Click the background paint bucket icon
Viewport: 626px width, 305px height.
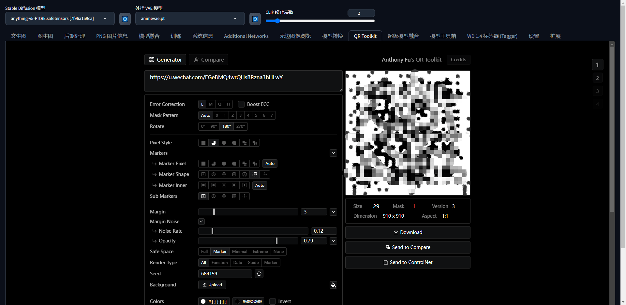click(333, 285)
